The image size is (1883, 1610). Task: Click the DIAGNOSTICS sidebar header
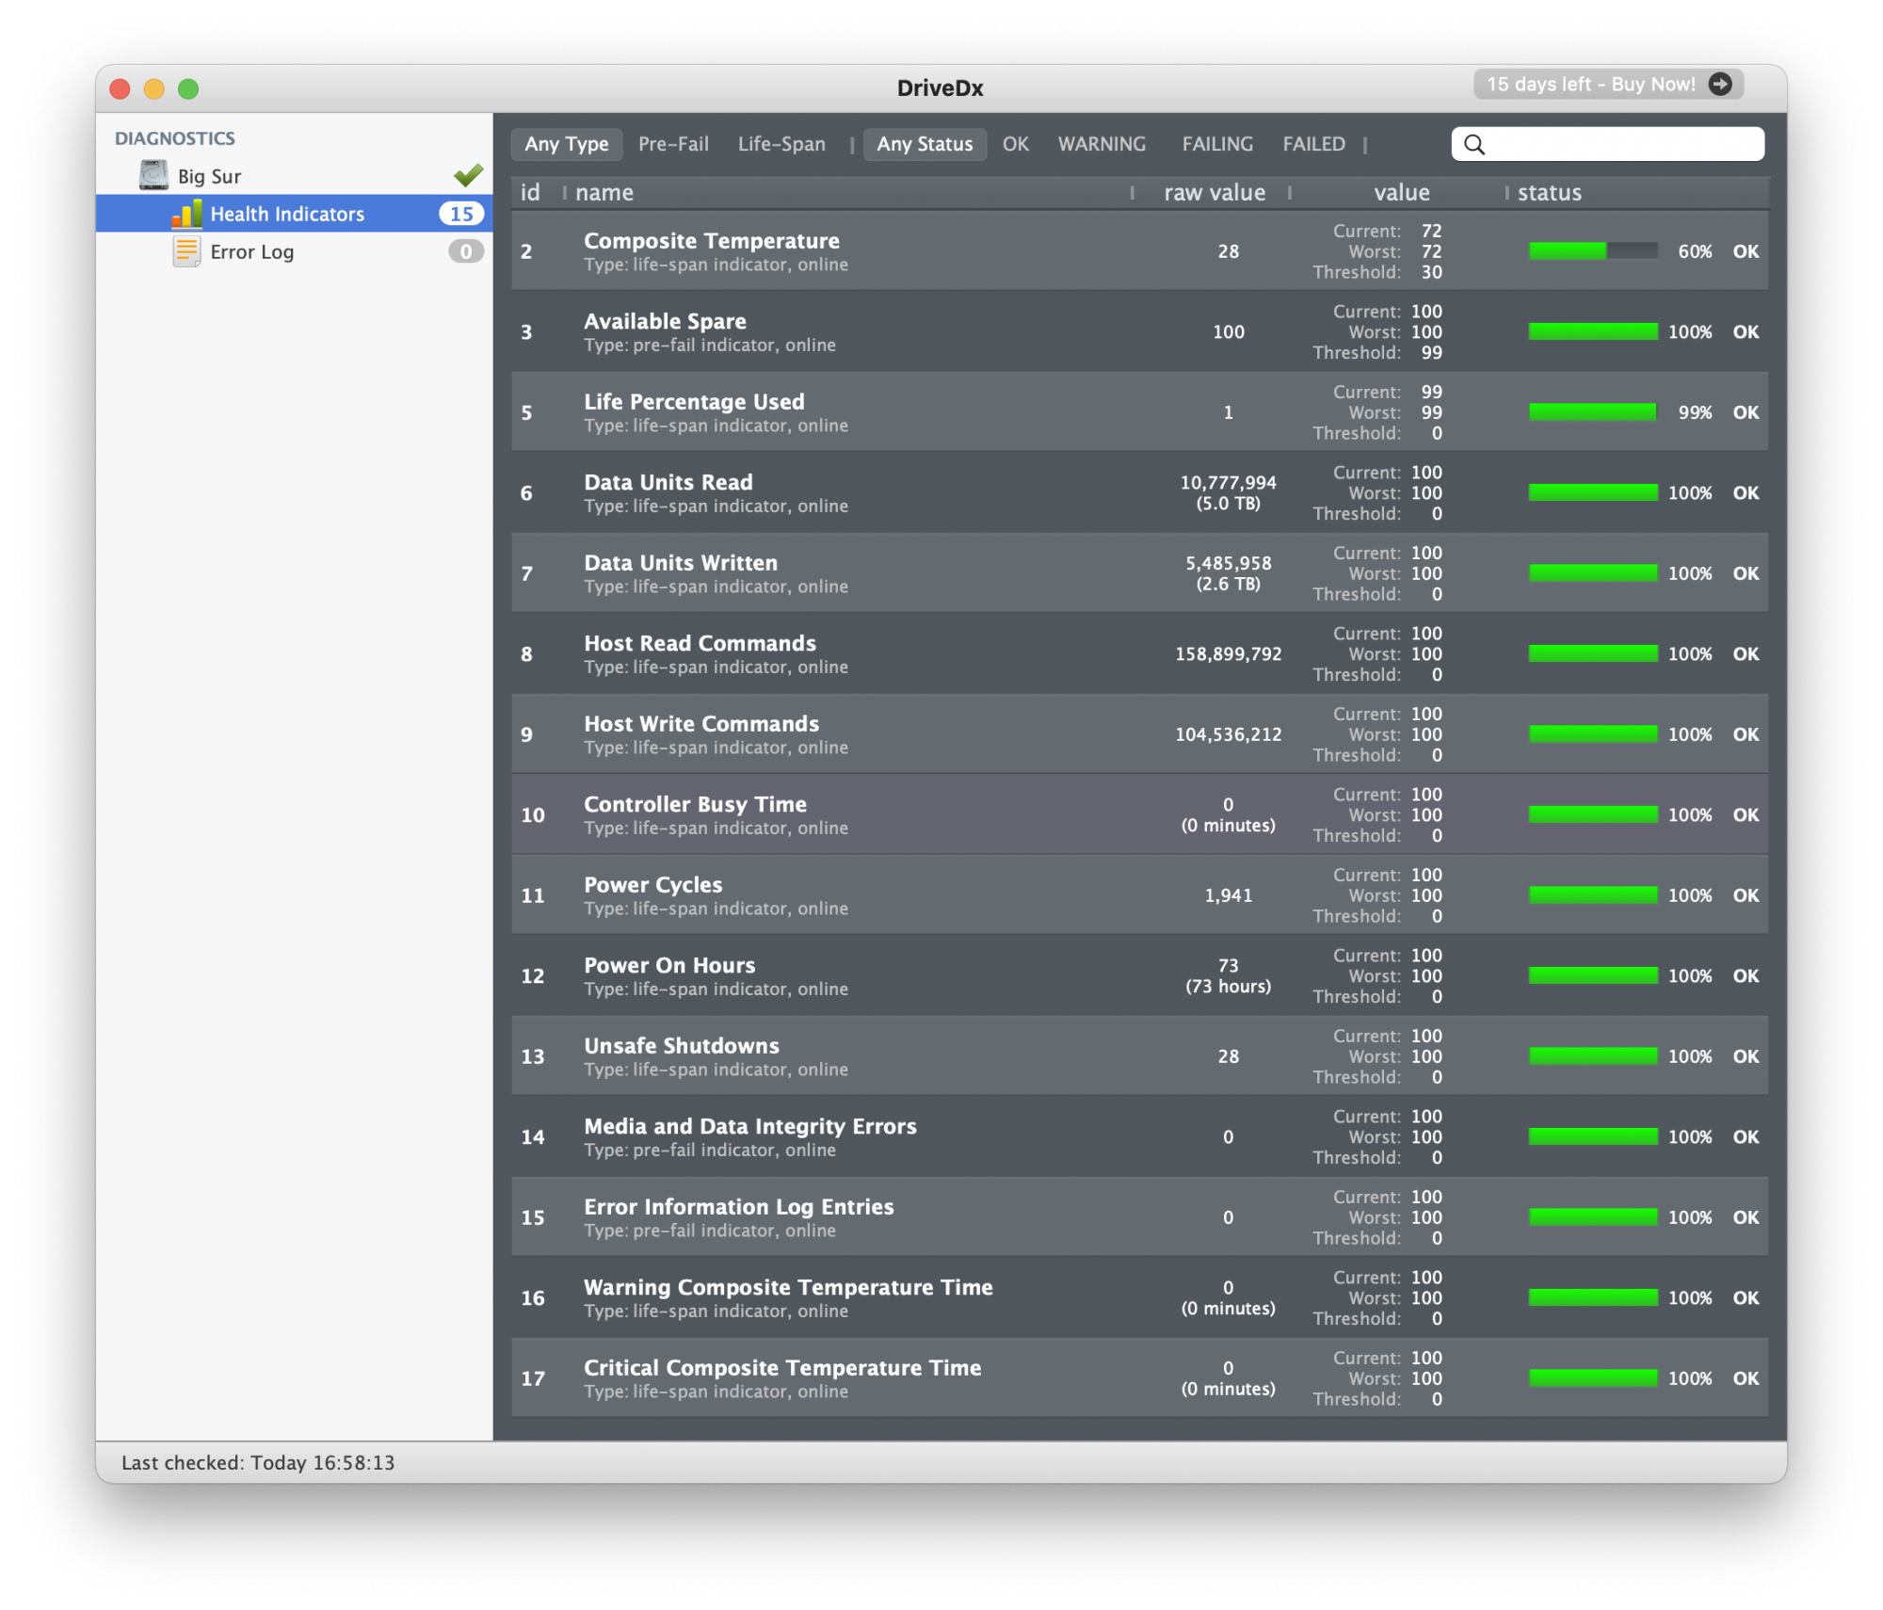174,138
